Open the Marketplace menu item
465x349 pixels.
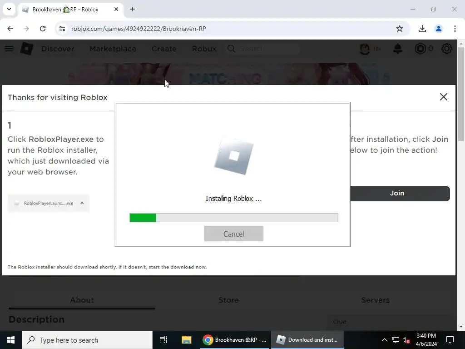pos(113,49)
